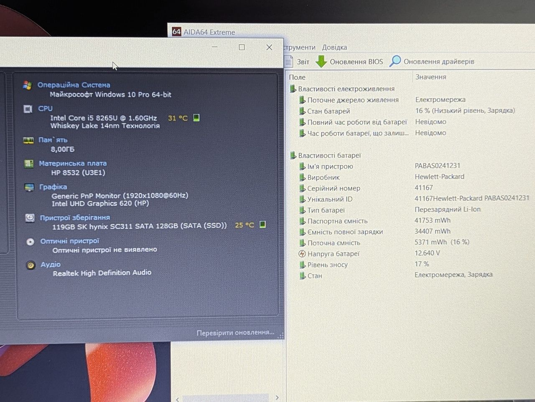This screenshot has height=402, width=535.
Task: Click the left arrow of AIDA64 horizontal scrollbar
Action: point(178,399)
